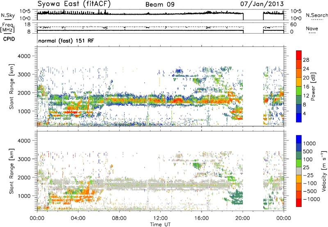Click the '500' velocity colorbar value
This screenshot has height=227, width=328.
tap(309, 152)
